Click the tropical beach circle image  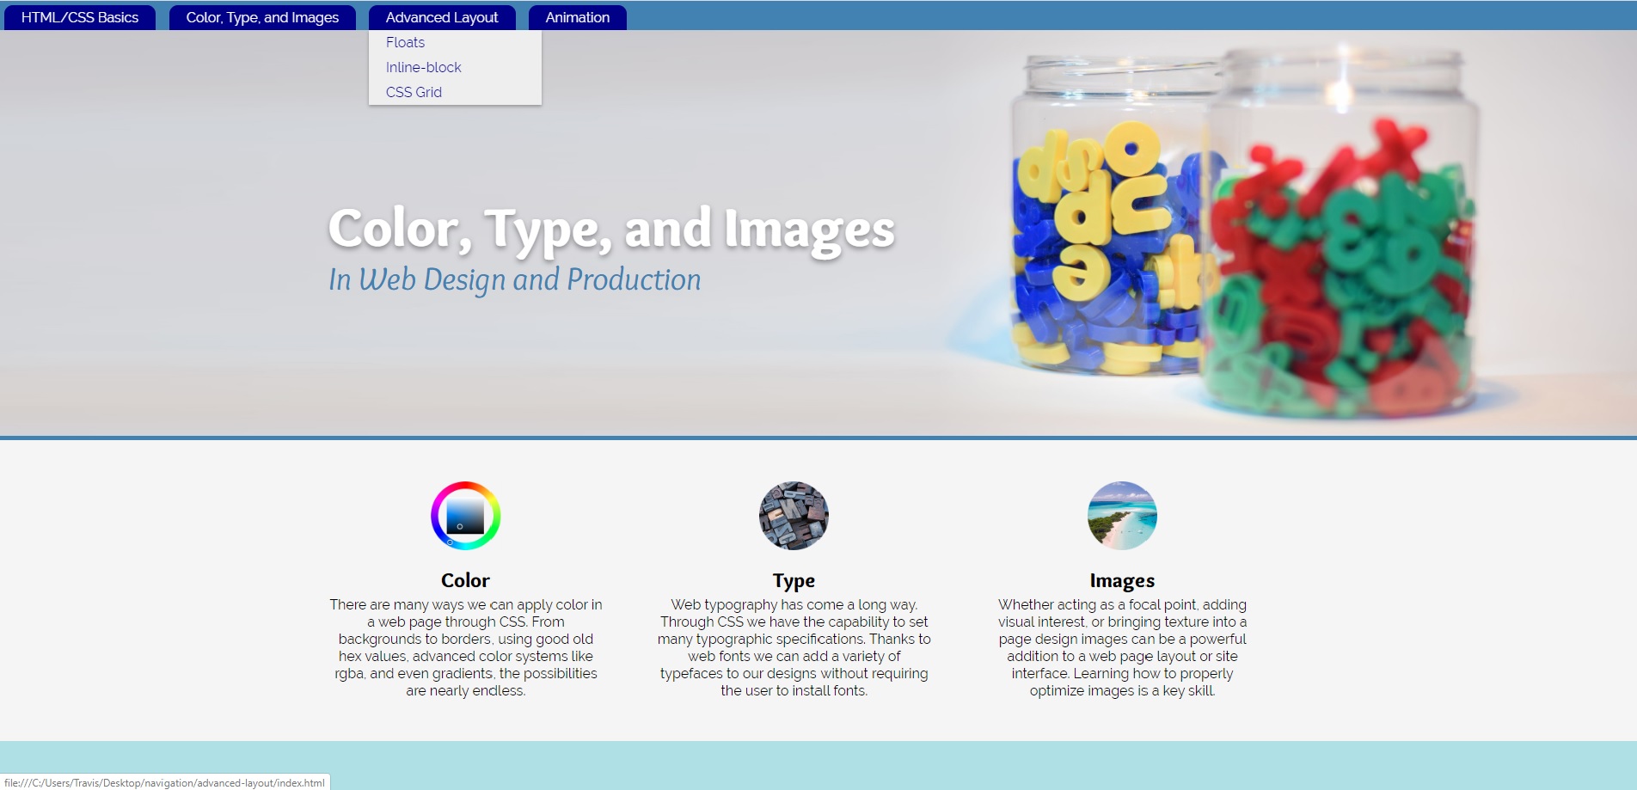click(x=1122, y=516)
